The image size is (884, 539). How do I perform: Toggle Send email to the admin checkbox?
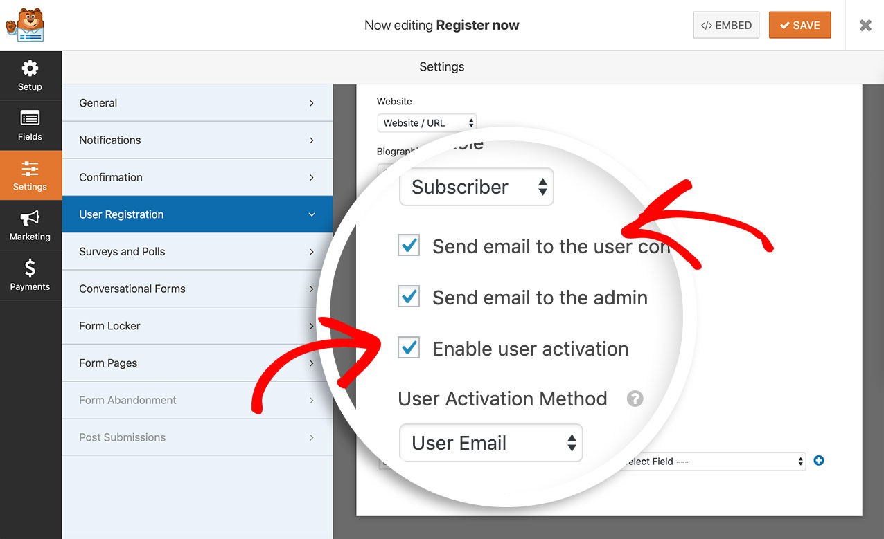pyautogui.click(x=409, y=296)
